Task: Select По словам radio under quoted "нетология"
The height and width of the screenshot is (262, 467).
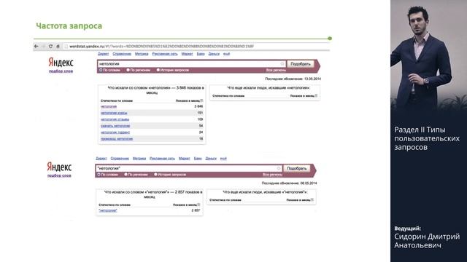Action: (x=99, y=175)
